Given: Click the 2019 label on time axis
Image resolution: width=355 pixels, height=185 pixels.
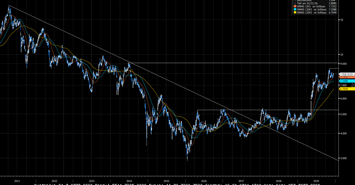Looking at the screenshot, I should pyautogui.click(x=316, y=181).
